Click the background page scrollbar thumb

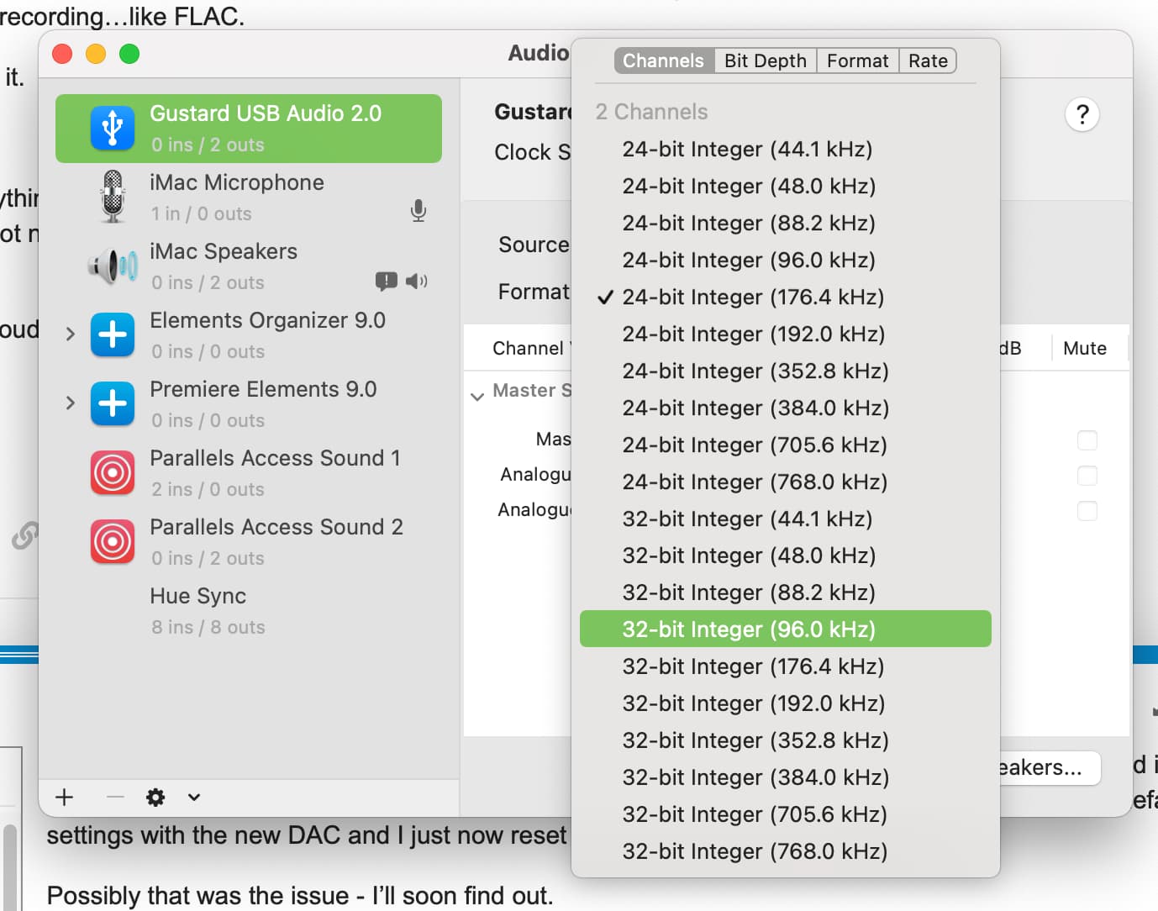pyautogui.click(x=10, y=867)
